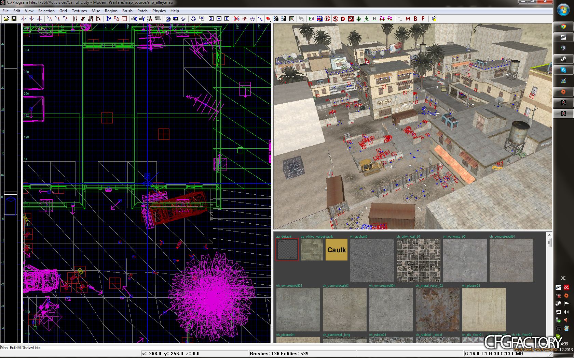Screen dimensions: 574x358
Task: Click the red M toolbar icon
Action: [408, 19]
